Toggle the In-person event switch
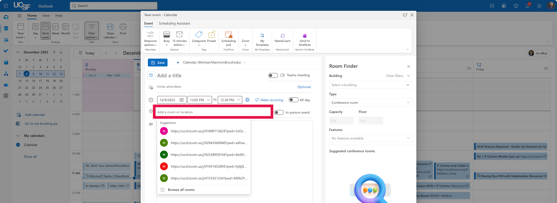Image resolution: width=557 pixels, height=203 pixels. 279,112
